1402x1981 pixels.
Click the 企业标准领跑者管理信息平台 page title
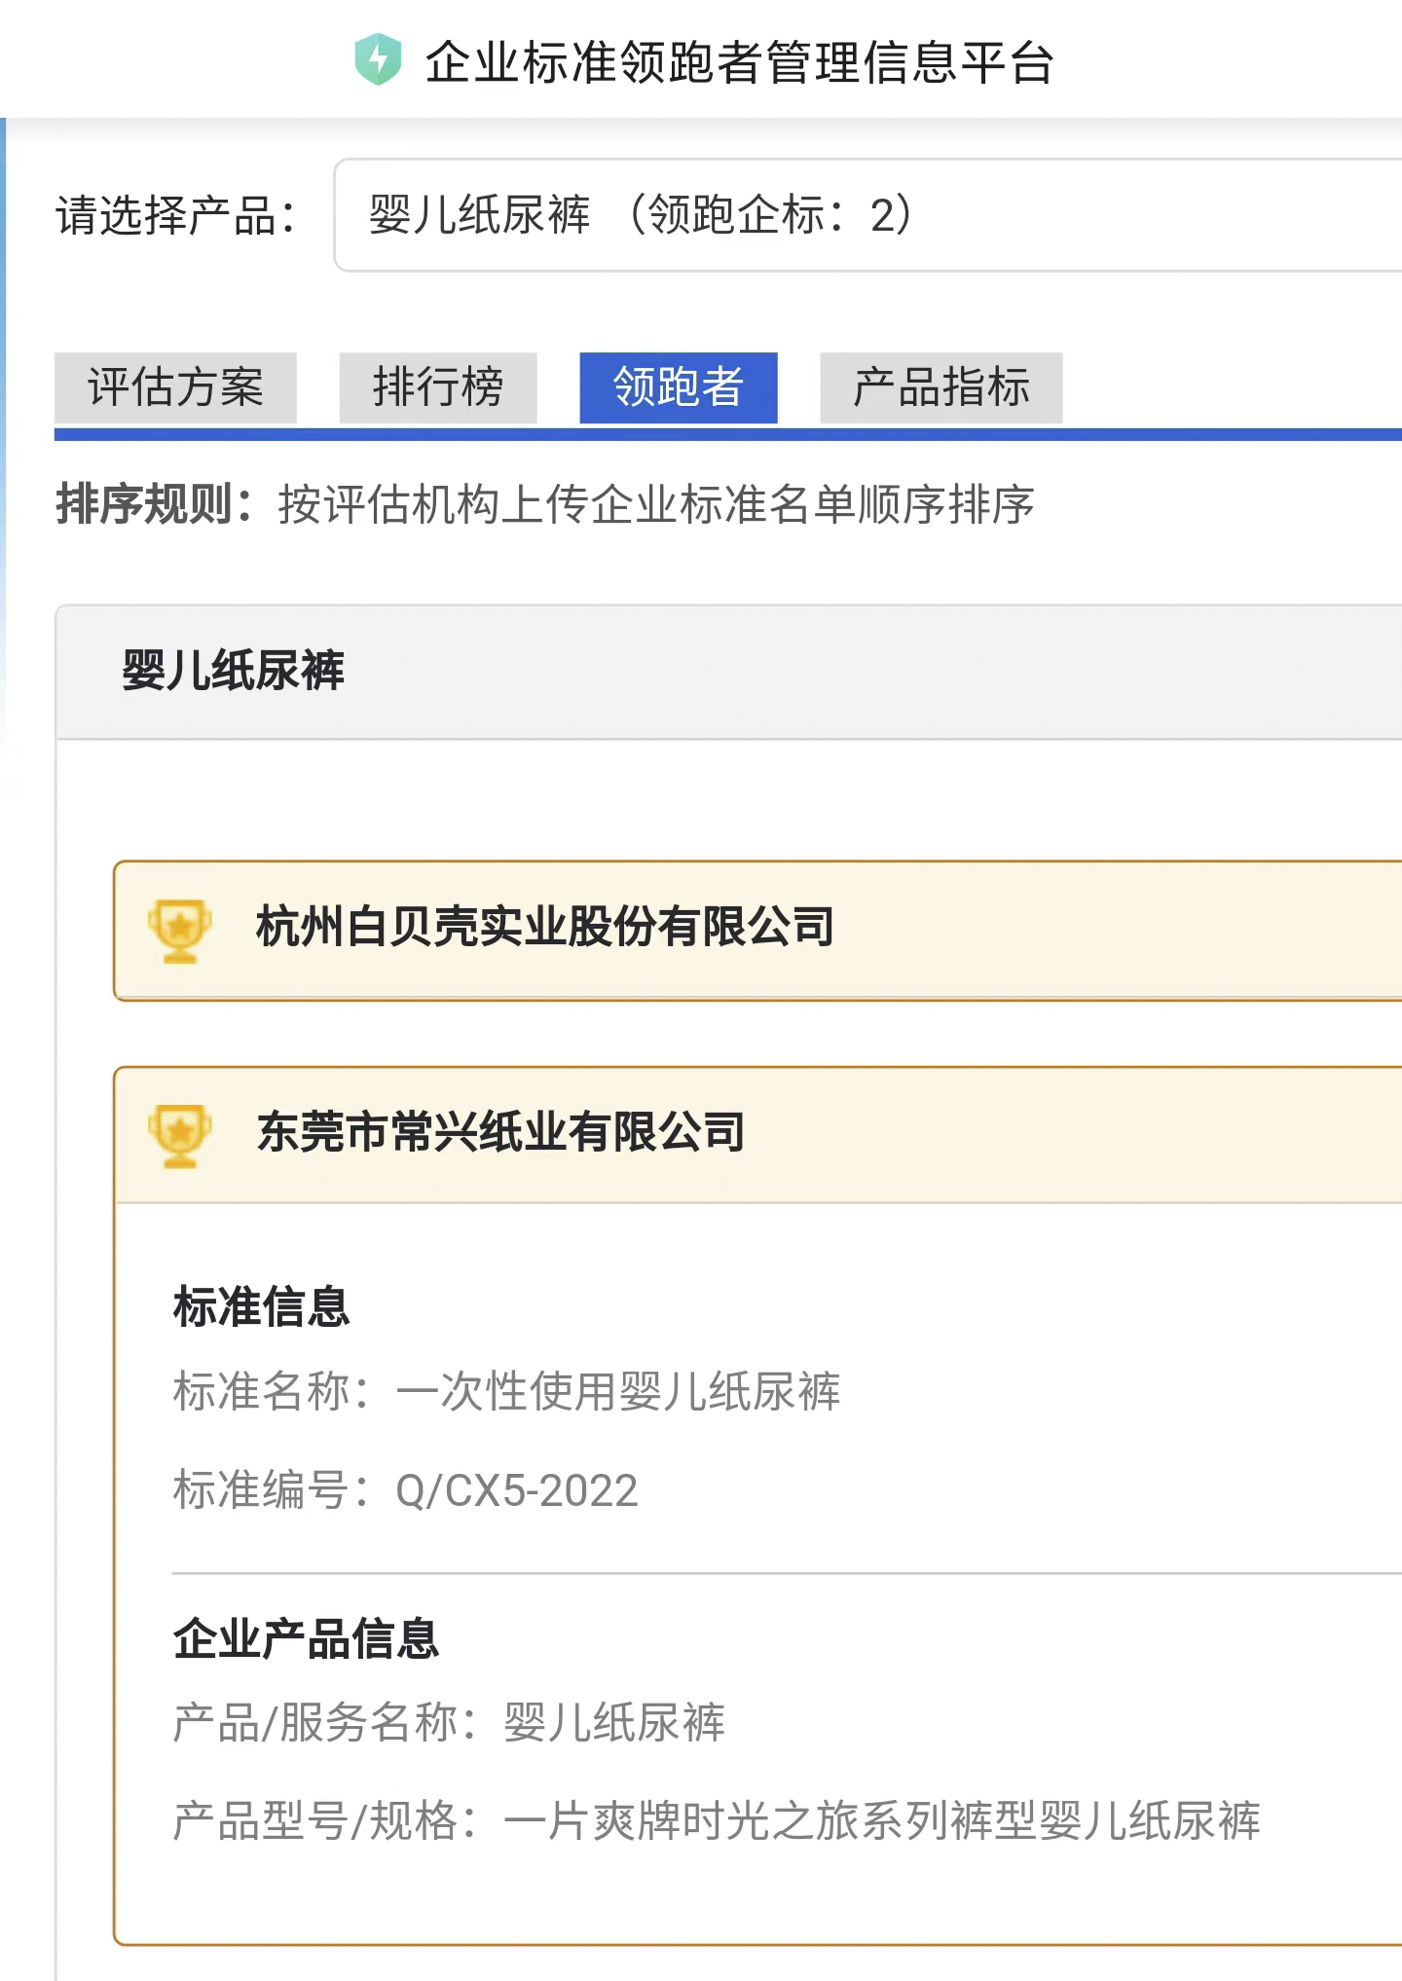coord(740,62)
